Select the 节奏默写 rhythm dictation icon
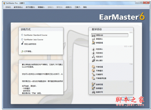The height and width of the screenshot is (110, 151). pyautogui.click(x=93, y=74)
